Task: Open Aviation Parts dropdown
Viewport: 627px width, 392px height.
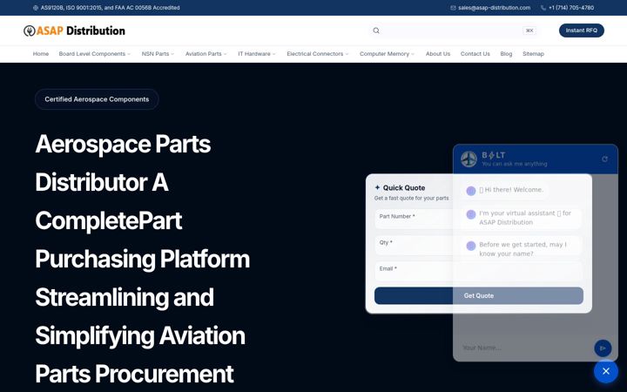Action: point(206,54)
